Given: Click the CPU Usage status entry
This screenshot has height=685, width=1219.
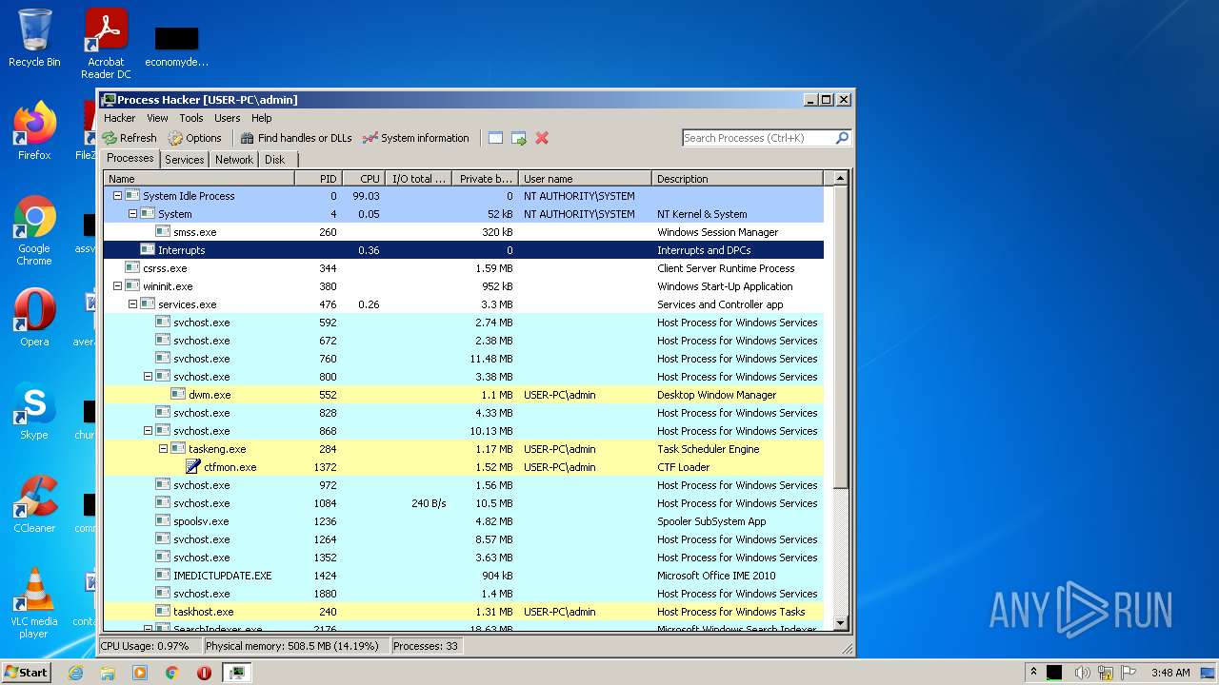Looking at the screenshot, I should pos(149,646).
